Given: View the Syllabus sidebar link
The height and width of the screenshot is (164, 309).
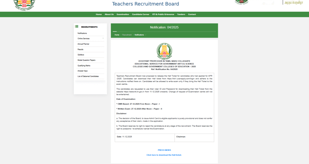Looking at the screenshot, I should click(81, 55).
